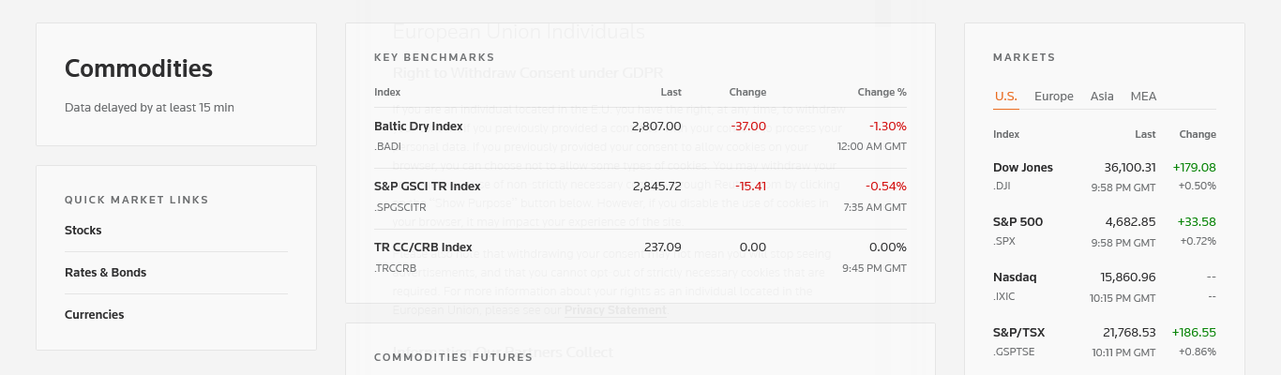Screen dimensions: 1281x375
Task: Select the U.S. markets tab
Action: 1005,97
